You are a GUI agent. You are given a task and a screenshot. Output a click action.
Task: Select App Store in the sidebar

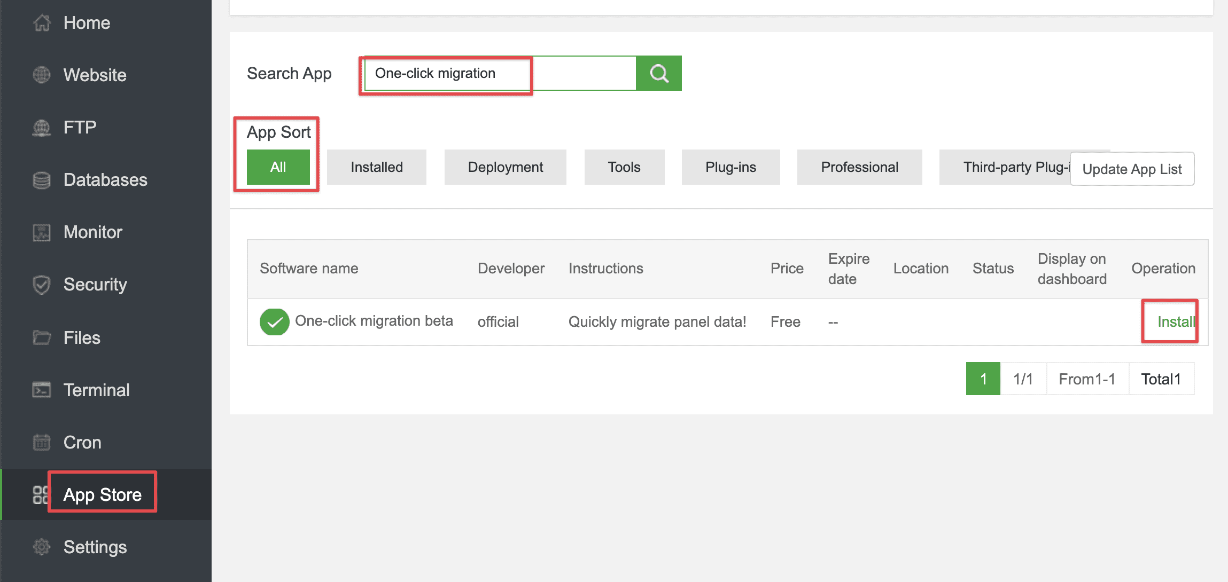point(102,494)
